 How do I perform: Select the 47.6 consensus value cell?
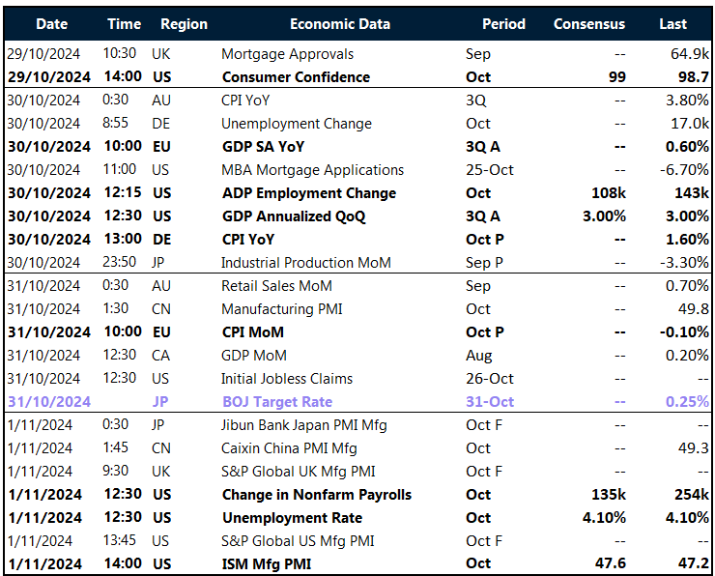610,564
